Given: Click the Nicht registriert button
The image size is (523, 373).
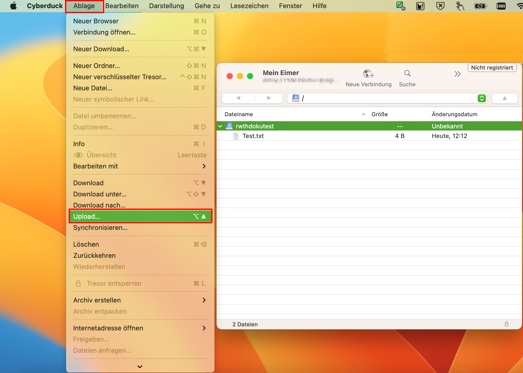Looking at the screenshot, I should pos(492,67).
